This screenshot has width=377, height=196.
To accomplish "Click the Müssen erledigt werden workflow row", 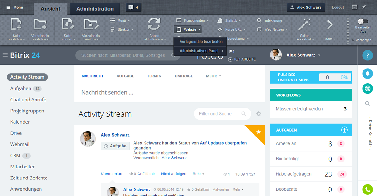I will pyautogui.click(x=311, y=109).
